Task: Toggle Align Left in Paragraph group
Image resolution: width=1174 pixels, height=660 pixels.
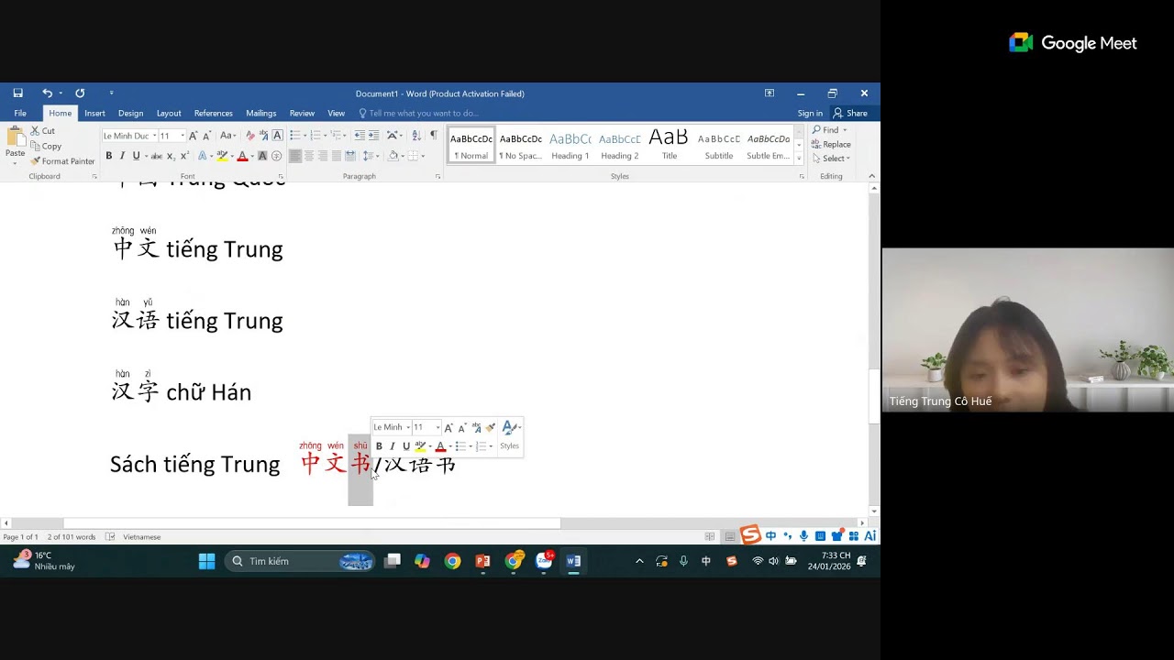Action: pos(295,156)
